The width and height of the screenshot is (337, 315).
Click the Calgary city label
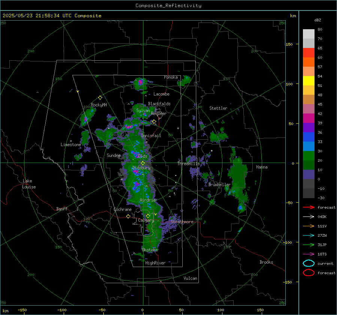point(146,220)
